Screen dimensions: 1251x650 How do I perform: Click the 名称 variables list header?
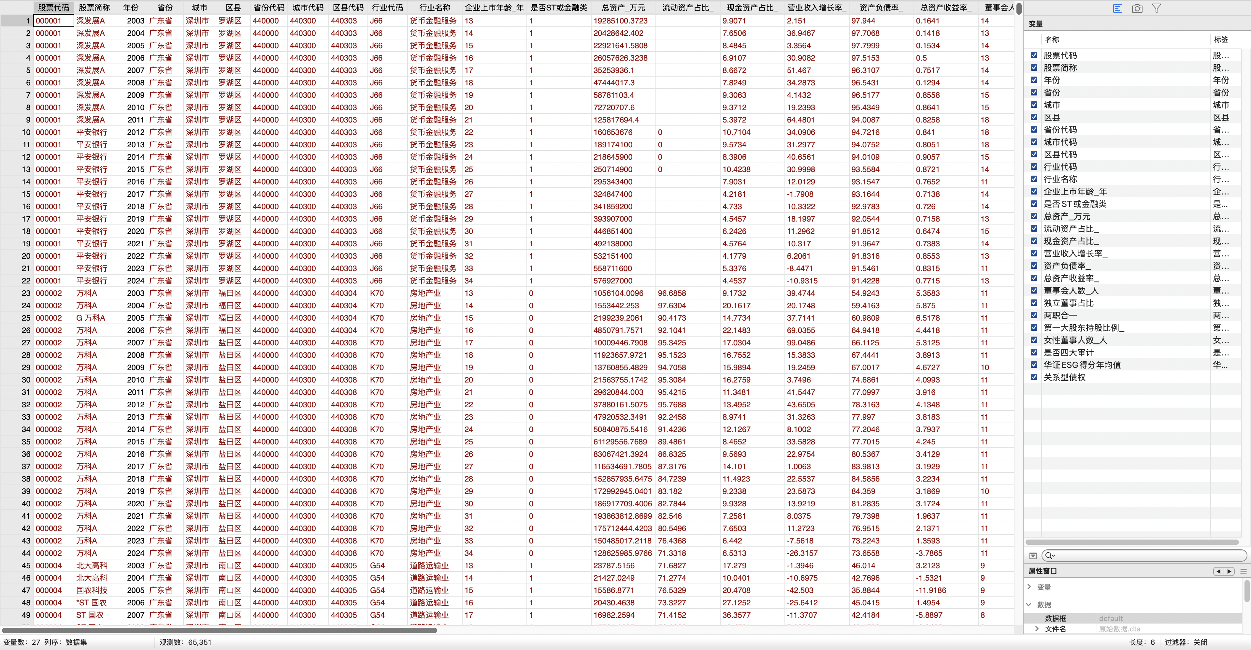tap(1052, 39)
